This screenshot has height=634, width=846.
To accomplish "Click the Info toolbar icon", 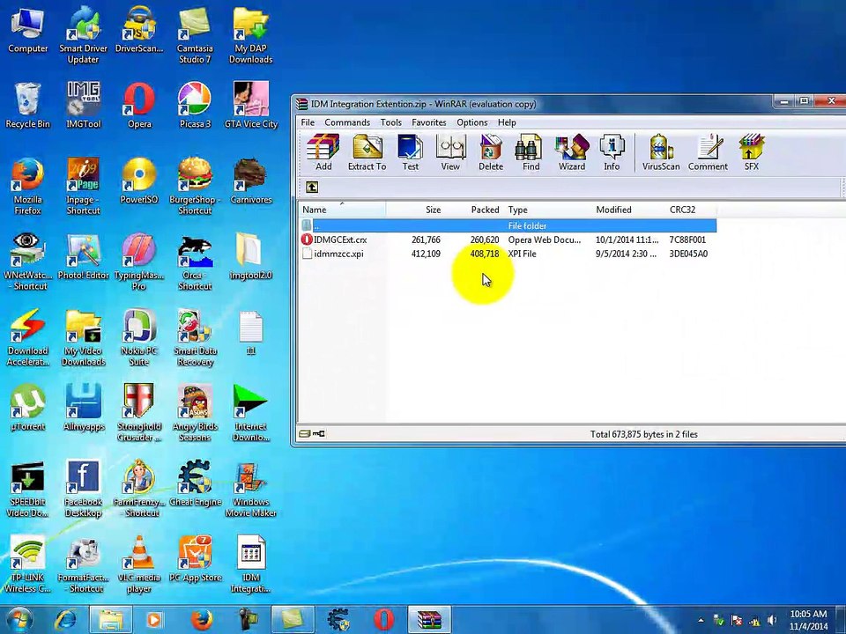I will 612,151.
